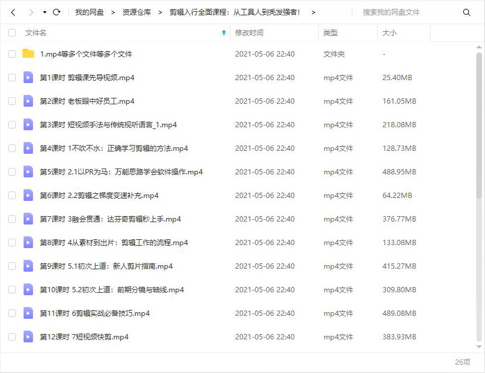This screenshot has height=373, width=485.
Task: Check the box for 第5课时 row
Action: point(12,172)
